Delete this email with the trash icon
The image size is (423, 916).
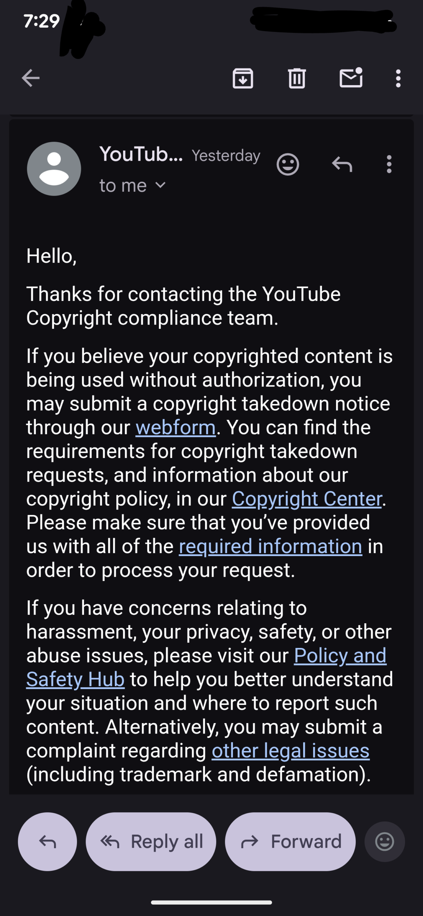tap(297, 78)
